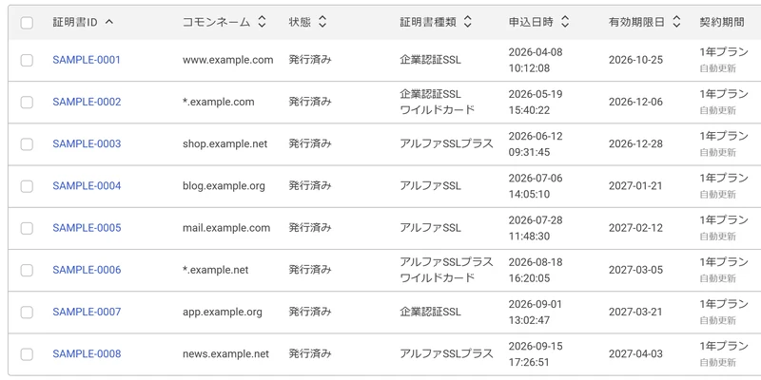Open certificate SAMPLE-0002 link
This screenshot has height=380, width=761.
[x=87, y=102]
